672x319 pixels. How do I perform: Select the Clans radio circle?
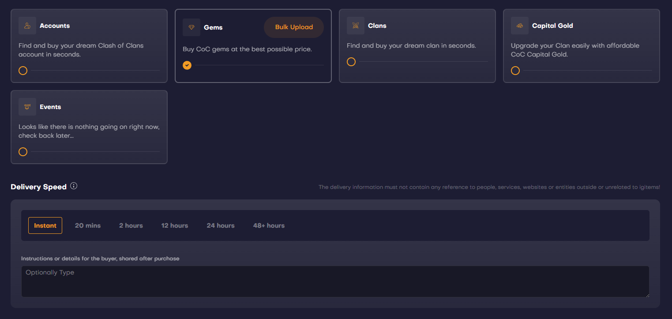tap(351, 62)
